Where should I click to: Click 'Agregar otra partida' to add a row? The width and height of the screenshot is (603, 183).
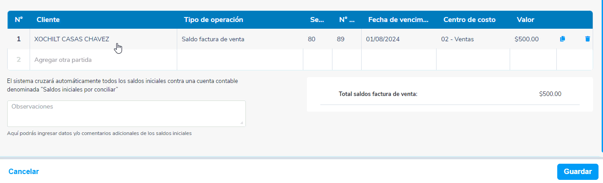63,60
